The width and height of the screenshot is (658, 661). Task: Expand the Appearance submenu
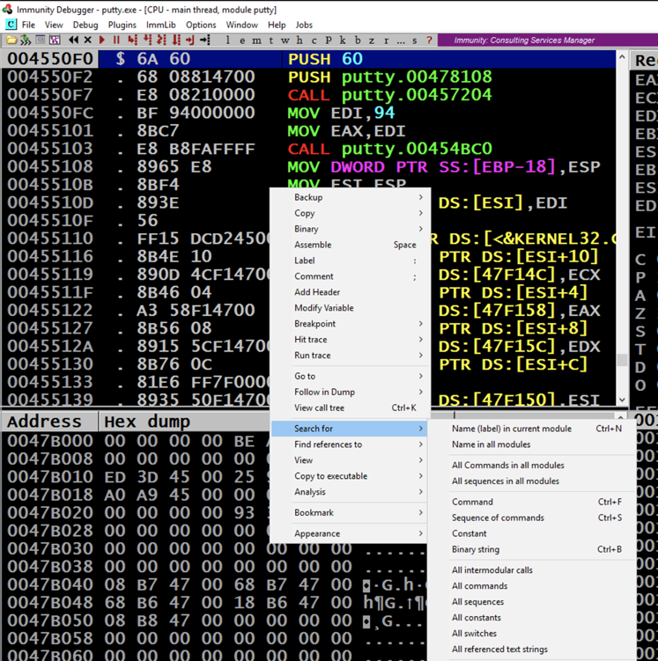(350, 533)
